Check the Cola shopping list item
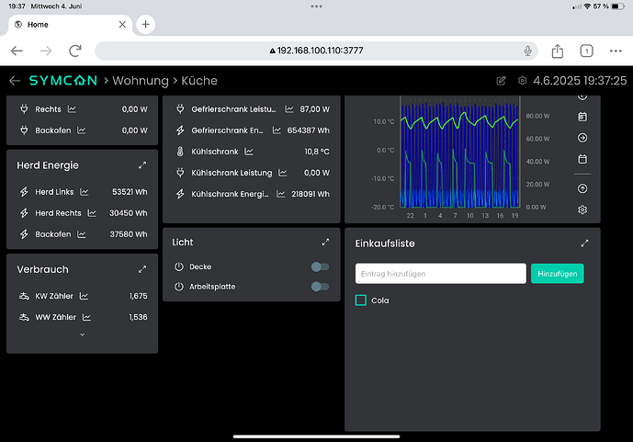633x442 pixels. coord(360,300)
